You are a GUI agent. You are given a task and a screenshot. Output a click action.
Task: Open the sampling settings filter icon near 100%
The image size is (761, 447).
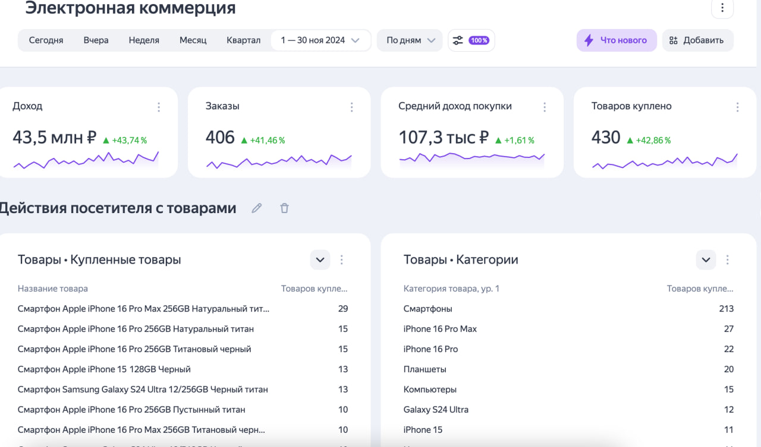coord(458,40)
